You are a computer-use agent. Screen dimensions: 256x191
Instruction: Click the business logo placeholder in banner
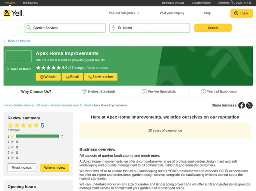coord(19,56)
